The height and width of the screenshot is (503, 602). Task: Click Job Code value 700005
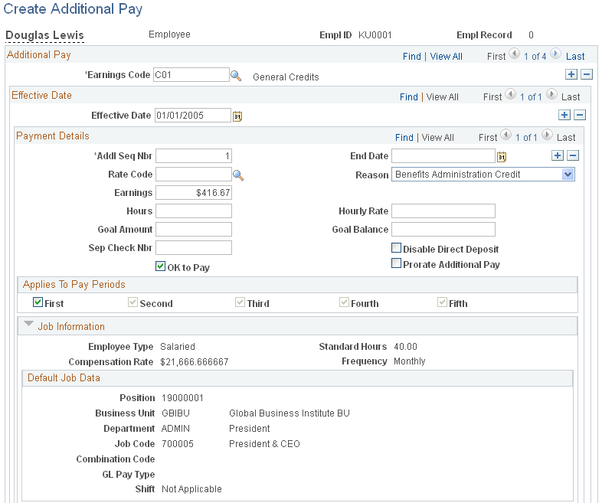coord(178,444)
